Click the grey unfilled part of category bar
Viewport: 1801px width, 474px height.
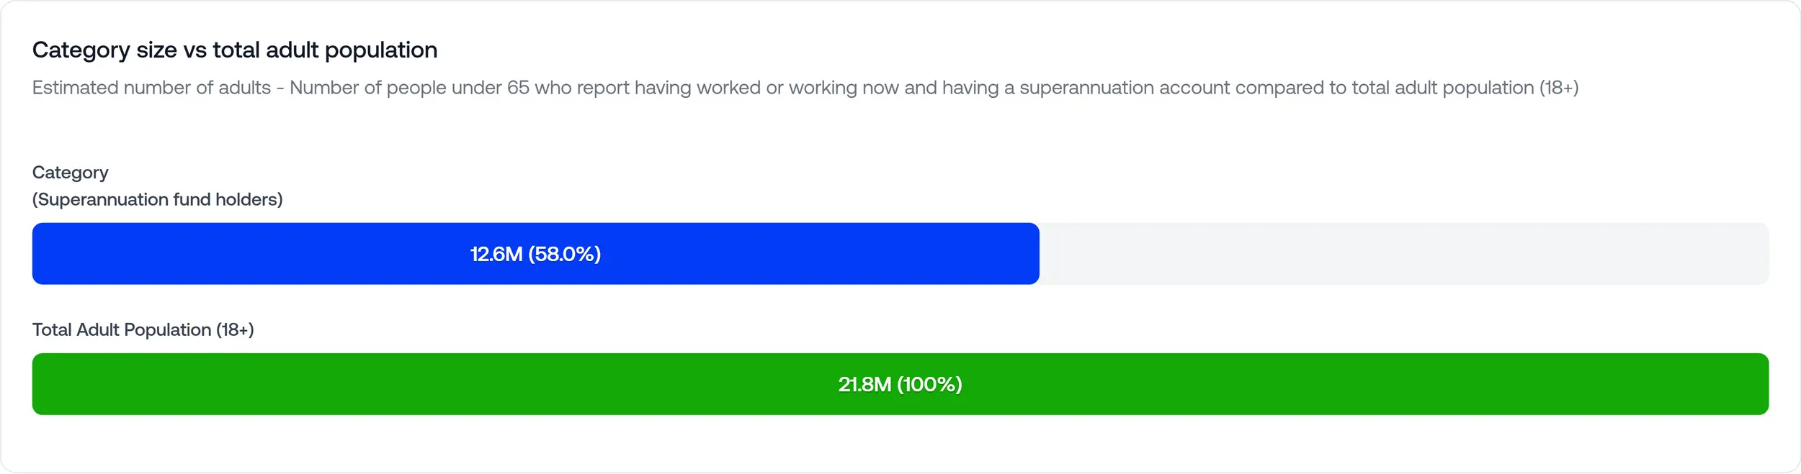(x=1403, y=254)
